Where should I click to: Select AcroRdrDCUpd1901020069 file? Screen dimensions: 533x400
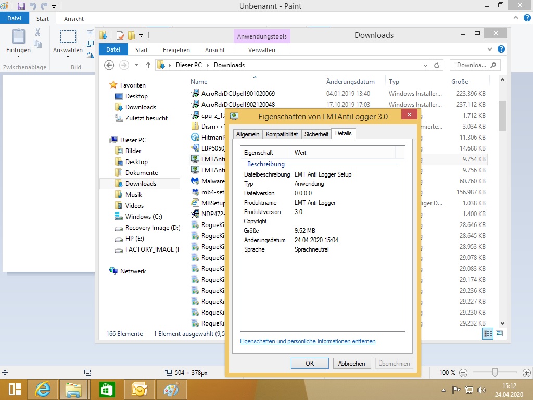click(x=238, y=94)
